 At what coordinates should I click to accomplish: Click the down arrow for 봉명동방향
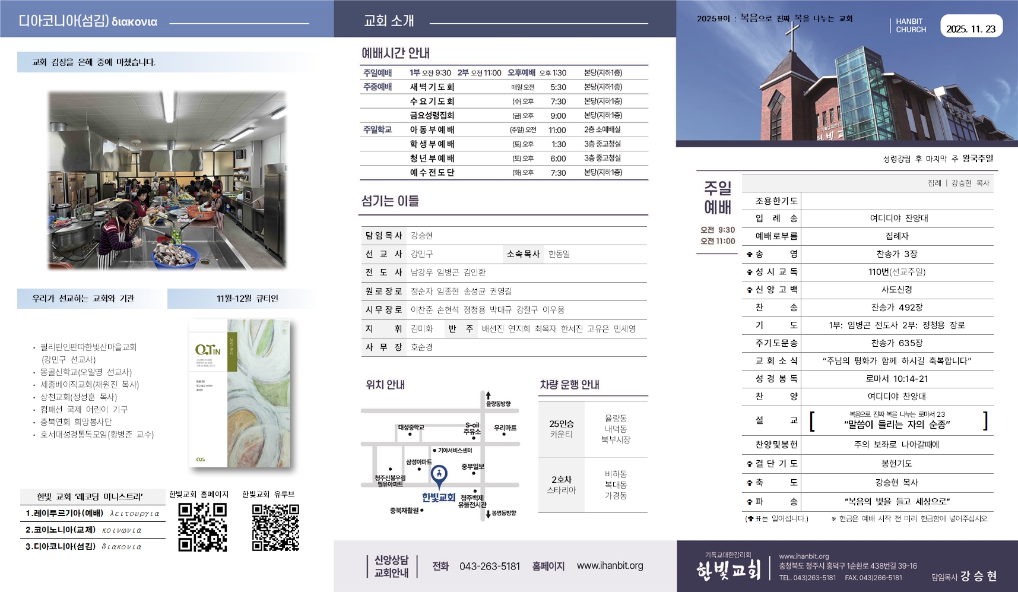[488, 514]
